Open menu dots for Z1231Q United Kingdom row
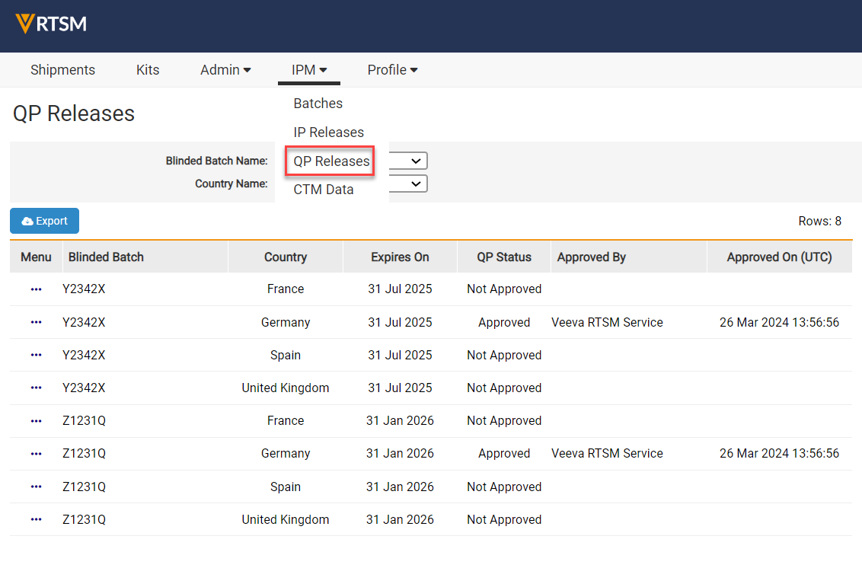Screen dimensions: 862x568 tap(36, 519)
